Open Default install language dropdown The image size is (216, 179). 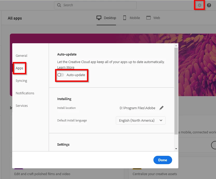click(x=140, y=120)
